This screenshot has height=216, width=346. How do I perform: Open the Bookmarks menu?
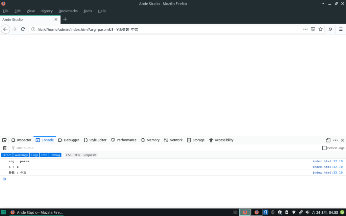tap(68, 11)
